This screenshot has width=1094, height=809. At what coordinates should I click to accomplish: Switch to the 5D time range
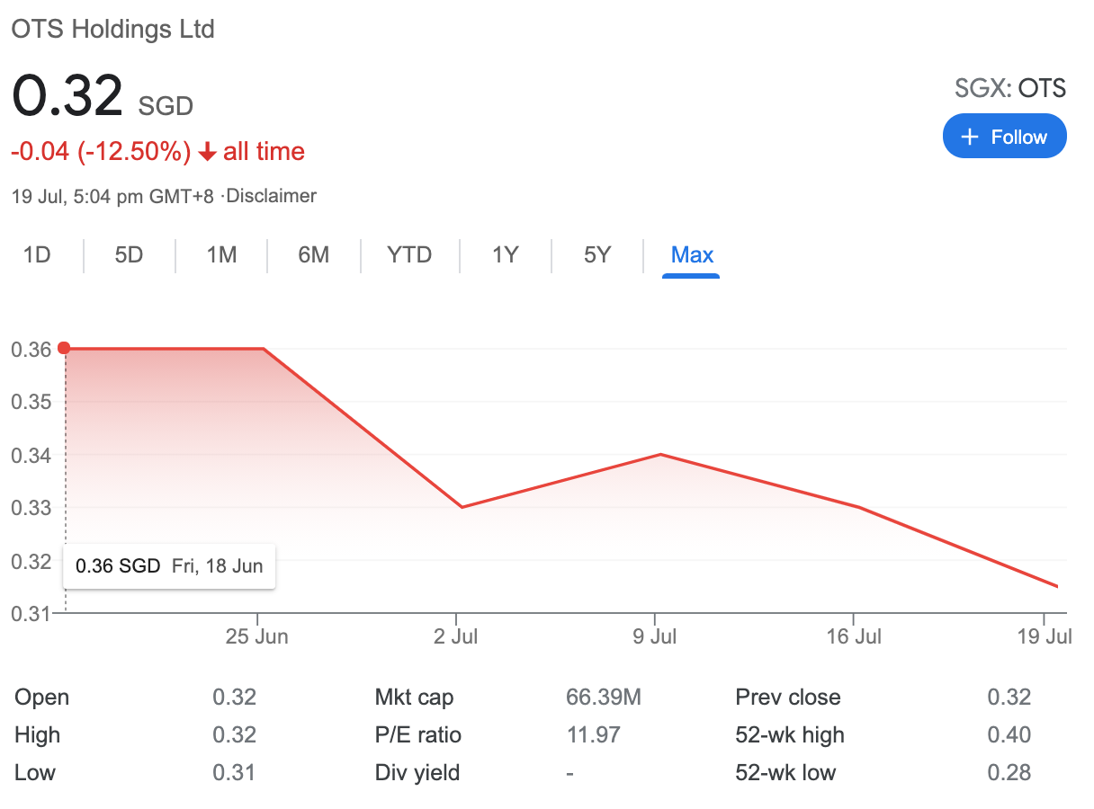click(x=129, y=255)
